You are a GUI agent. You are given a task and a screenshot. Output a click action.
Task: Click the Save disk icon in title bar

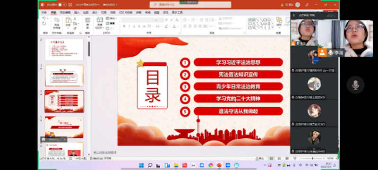(70, 5)
